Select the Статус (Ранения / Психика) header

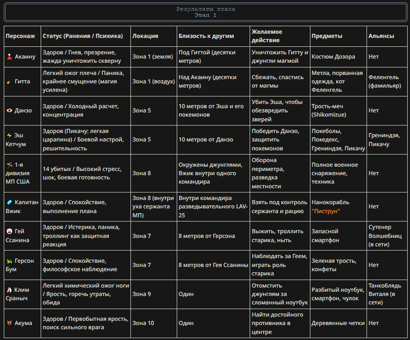86,36
